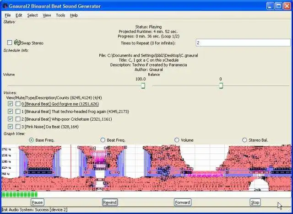
Task: Click the file path 'C.gnaural' line
Action: point(148,55)
